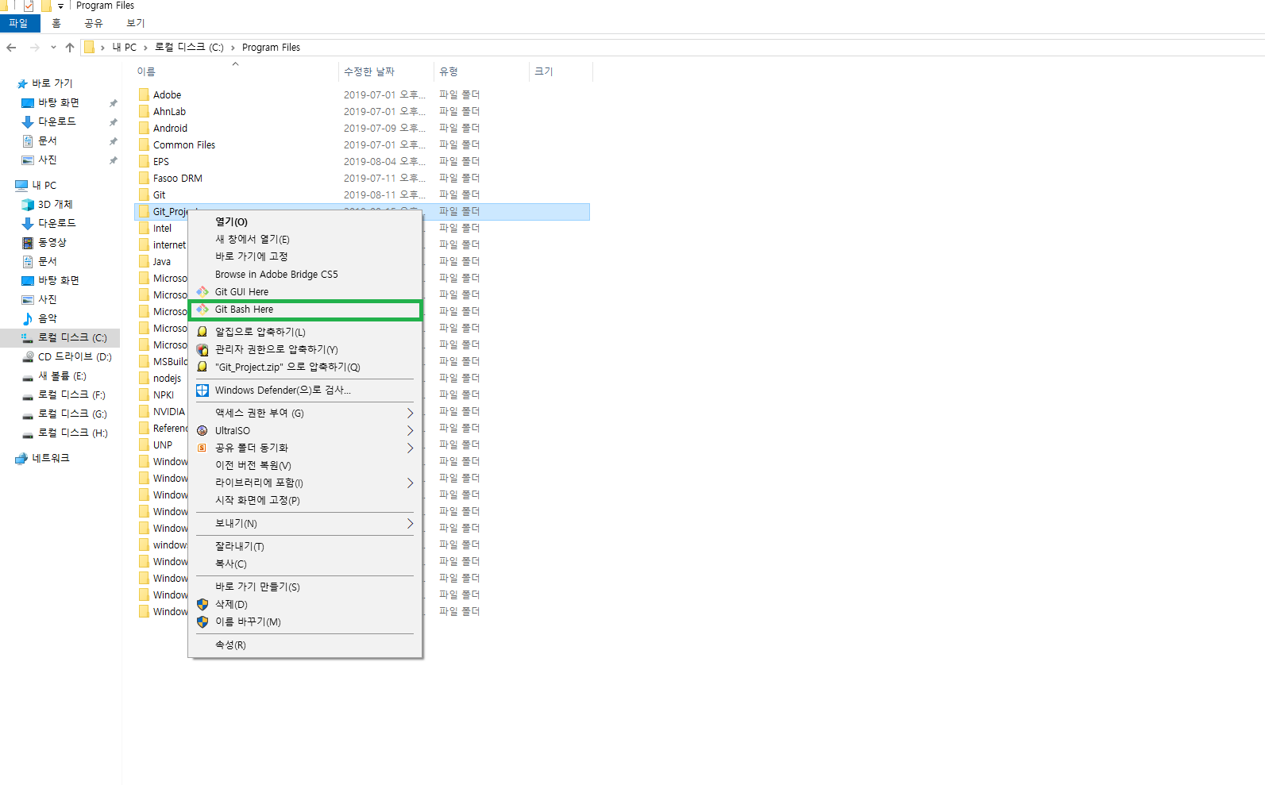This screenshot has width=1265, height=785.
Task: Click 로컬 디스크 (C:) in address breadcrumb
Action: click(x=189, y=48)
